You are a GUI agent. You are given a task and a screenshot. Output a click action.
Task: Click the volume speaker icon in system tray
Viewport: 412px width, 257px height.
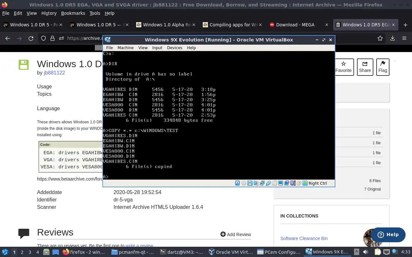pyautogui.click(x=366, y=252)
